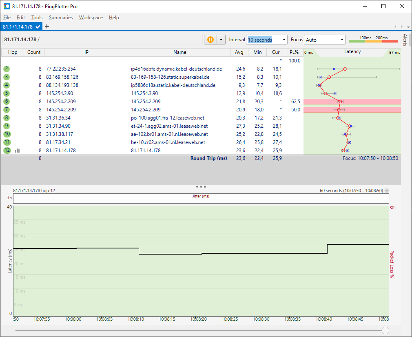Click hop 8 green circle icon
Viewport: 412px width, 337px height.
click(7, 118)
